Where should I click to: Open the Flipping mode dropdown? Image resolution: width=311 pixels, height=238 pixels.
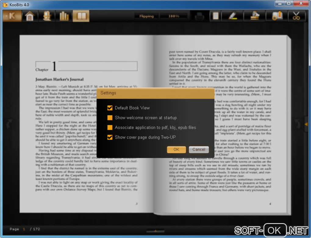146,16
